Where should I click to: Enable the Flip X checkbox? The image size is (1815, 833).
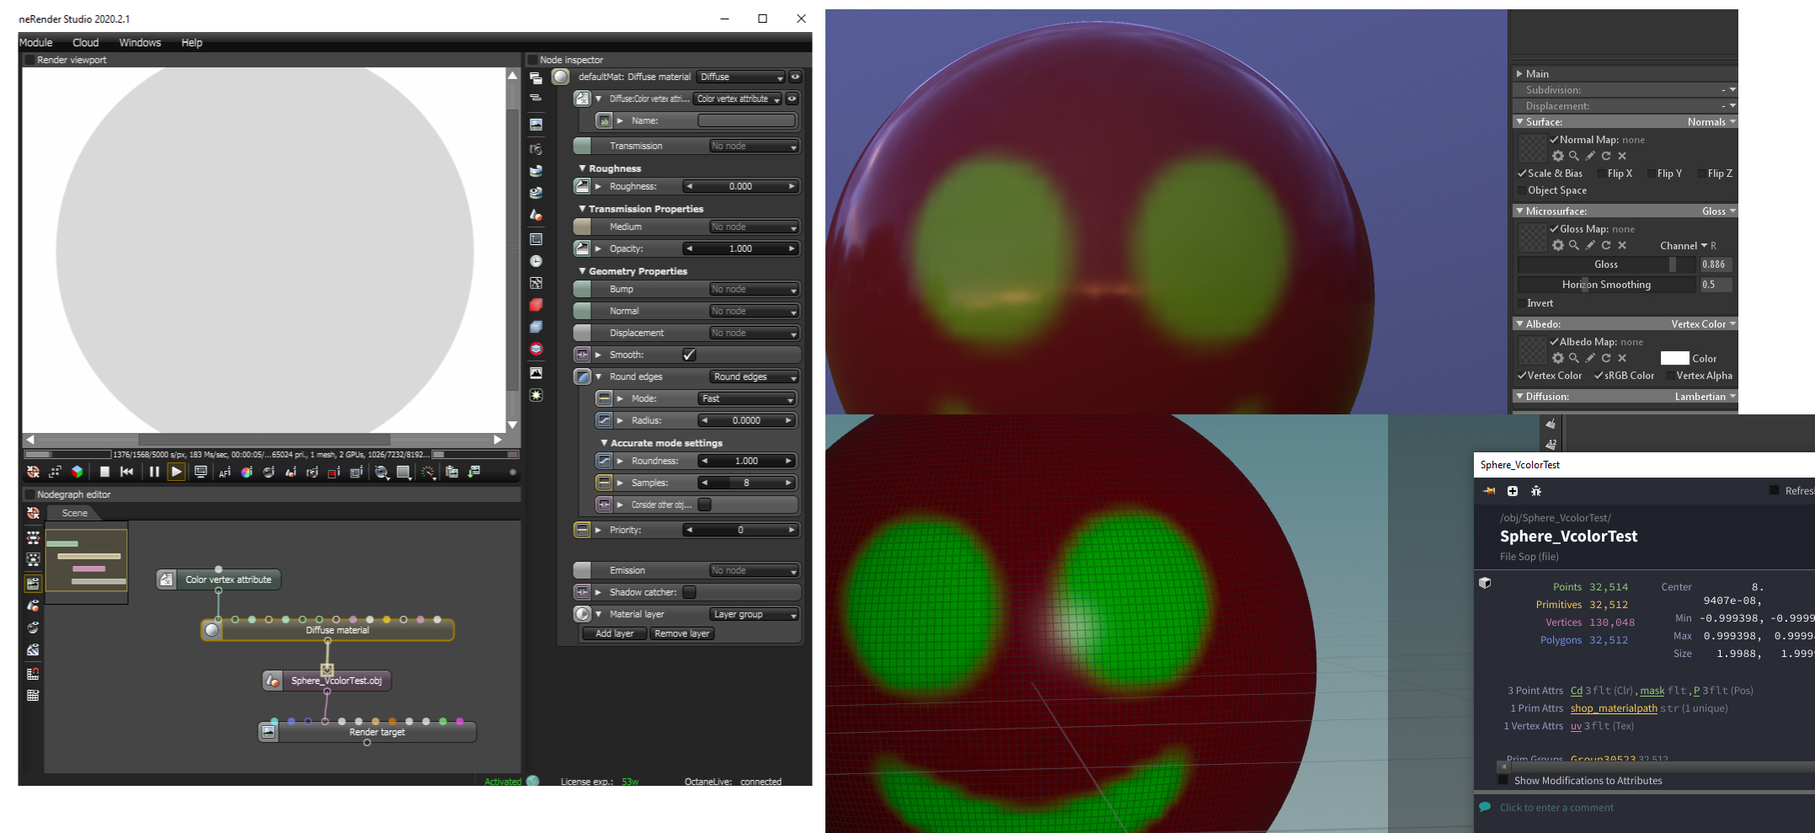pos(1602,174)
